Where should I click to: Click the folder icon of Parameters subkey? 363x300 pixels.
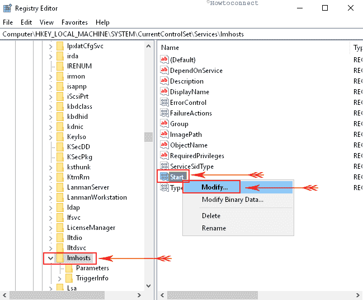pyautogui.click(x=69, y=268)
